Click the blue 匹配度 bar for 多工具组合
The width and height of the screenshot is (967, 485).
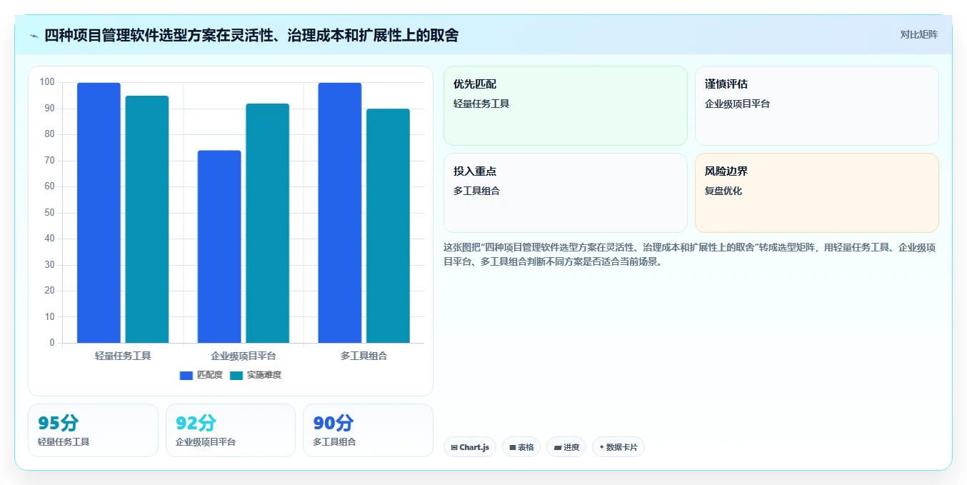pos(340,213)
